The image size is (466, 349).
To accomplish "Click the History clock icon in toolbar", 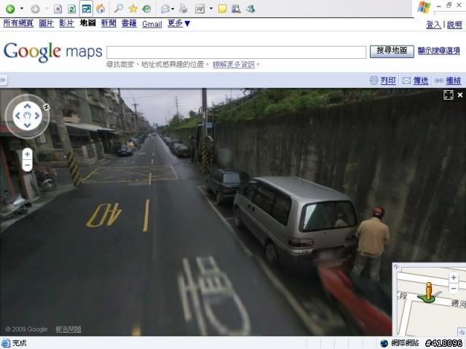I will (x=146, y=9).
